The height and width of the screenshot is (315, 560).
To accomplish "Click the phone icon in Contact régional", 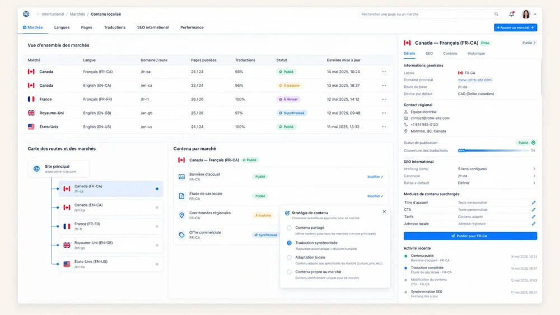I will [x=405, y=125].
